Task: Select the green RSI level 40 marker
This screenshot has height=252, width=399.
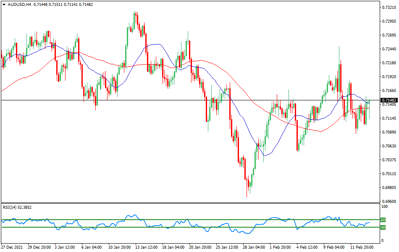Action: coord(383,228)
